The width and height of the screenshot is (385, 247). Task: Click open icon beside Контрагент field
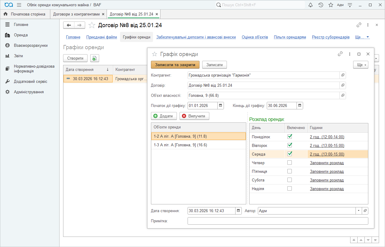tap(343, 75)
